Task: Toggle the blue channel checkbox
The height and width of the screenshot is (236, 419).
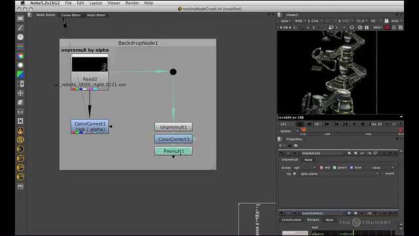Action: tap(352, 168)
